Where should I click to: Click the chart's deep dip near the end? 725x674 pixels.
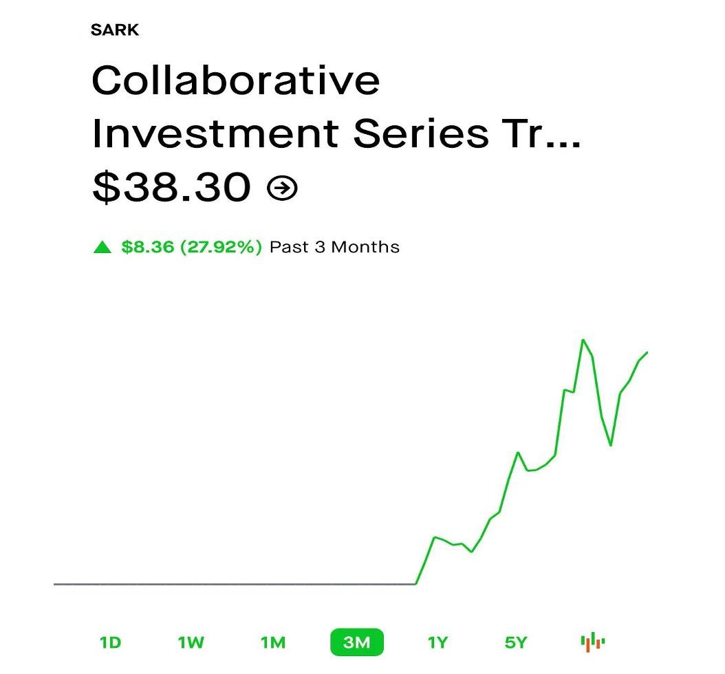pyautogui.click(x=611, y=445)
